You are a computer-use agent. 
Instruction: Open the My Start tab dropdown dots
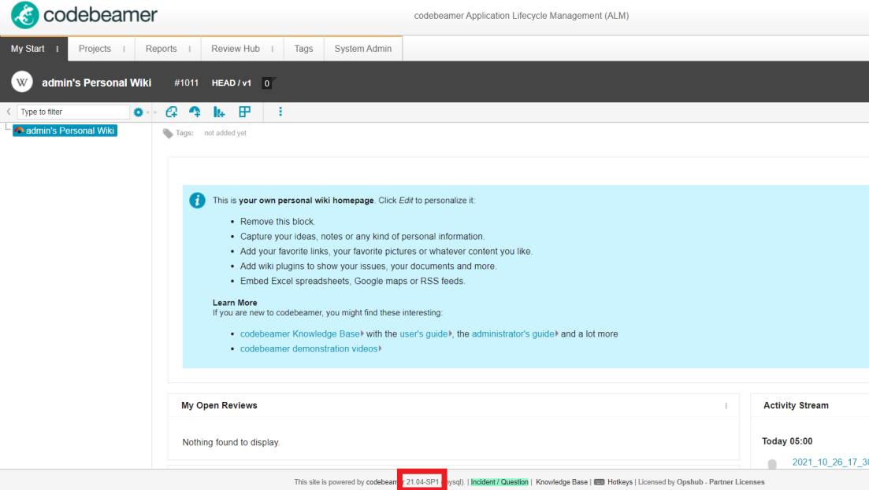tap(58, 49)
